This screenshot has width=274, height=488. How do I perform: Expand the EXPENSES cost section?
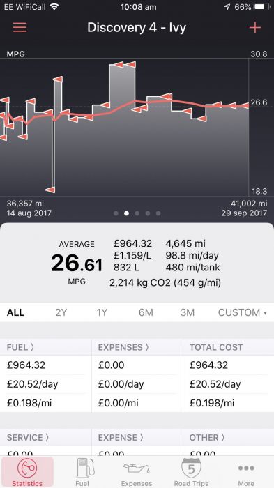tap(123, 347)
